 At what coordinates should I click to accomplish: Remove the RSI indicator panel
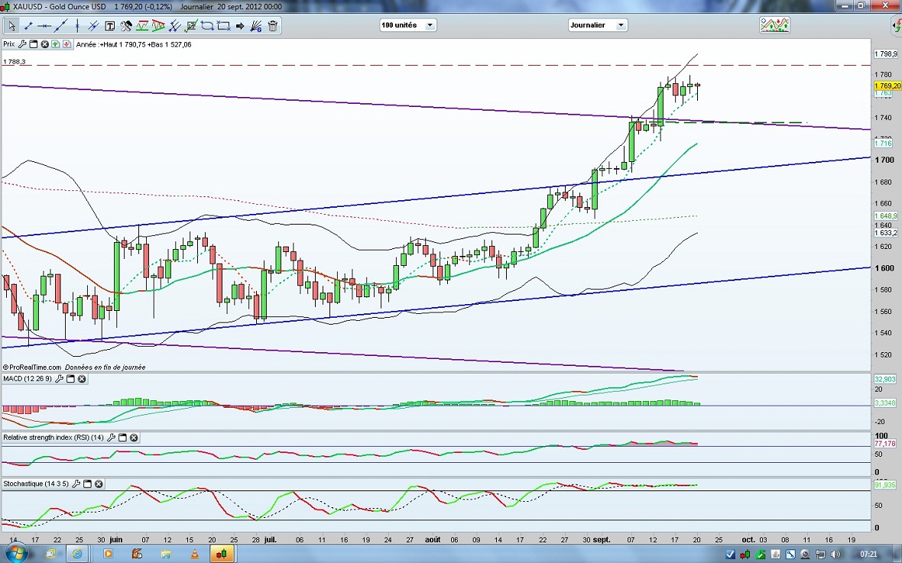pyautogui.click(x=134, y=438)
